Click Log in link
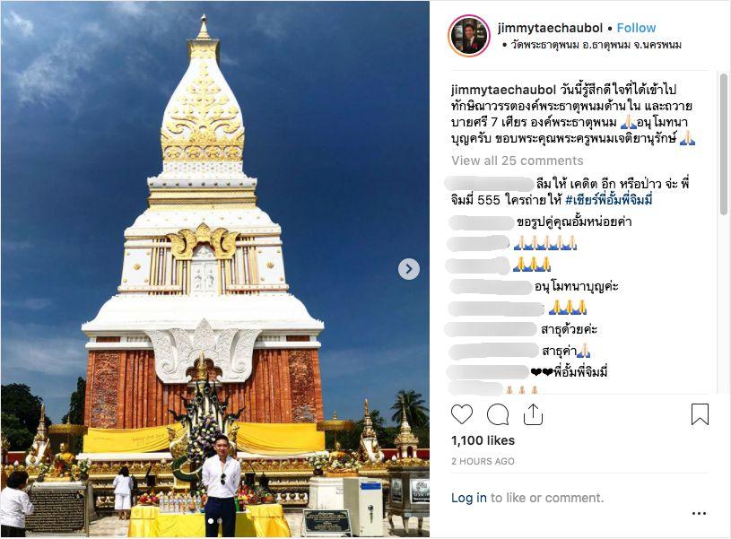731x539 pixels. (468, 498)
